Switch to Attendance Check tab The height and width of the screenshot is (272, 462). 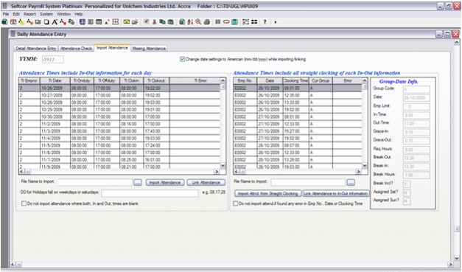click(76, 49)
